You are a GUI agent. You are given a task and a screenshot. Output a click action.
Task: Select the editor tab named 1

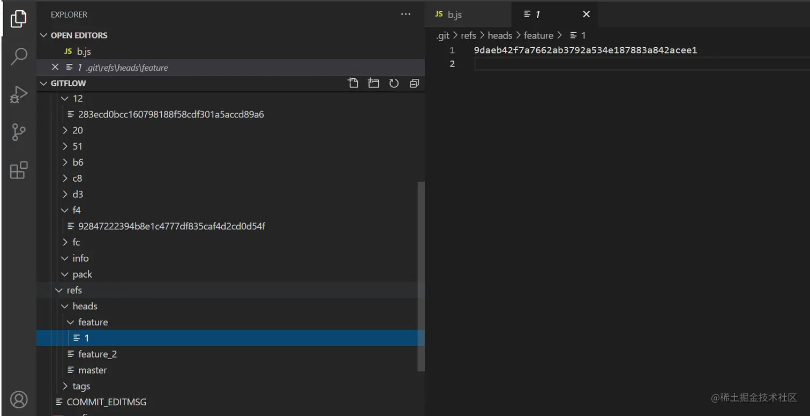(x=554, y=14)
